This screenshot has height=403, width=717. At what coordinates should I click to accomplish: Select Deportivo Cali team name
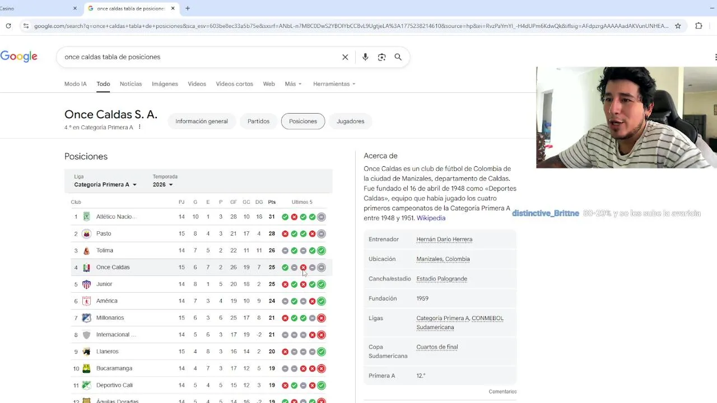tap(114, 385)
